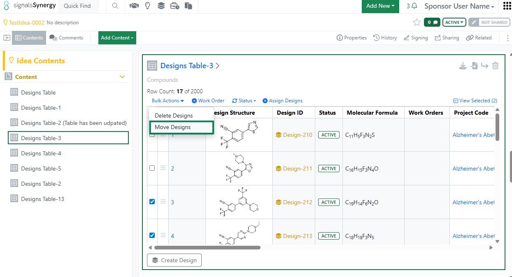
Task: Open the Add New dropdown
Action: (380, 6)
